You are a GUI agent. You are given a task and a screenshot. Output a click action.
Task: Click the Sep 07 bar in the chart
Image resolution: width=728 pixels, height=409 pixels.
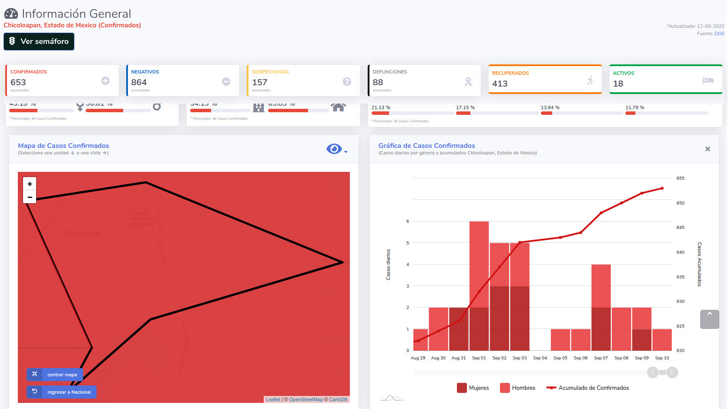[x=601, y=307]
